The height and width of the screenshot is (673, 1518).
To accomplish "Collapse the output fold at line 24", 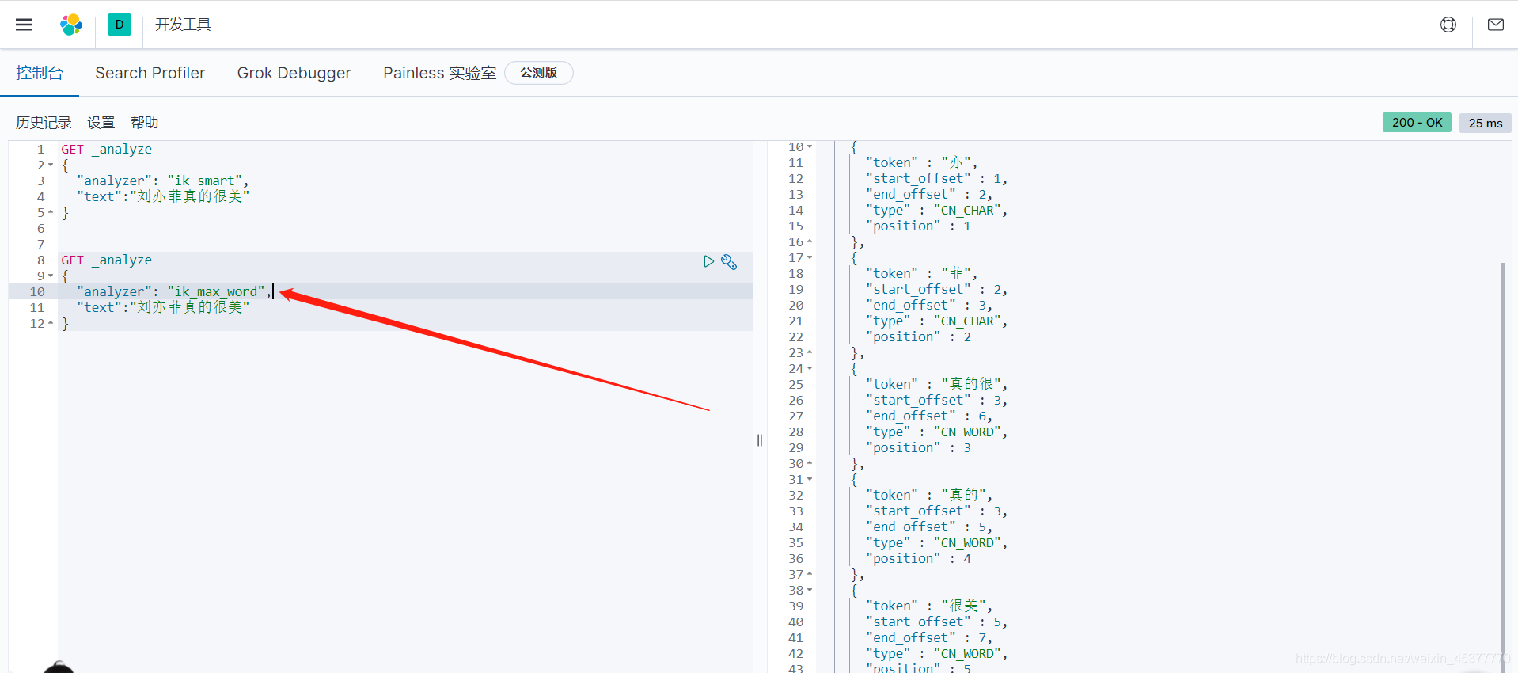I will (810, 368).
